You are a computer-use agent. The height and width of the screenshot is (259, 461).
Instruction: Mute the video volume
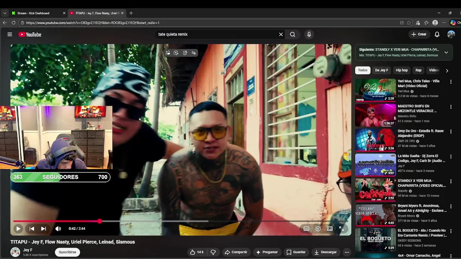pos(58,228)
